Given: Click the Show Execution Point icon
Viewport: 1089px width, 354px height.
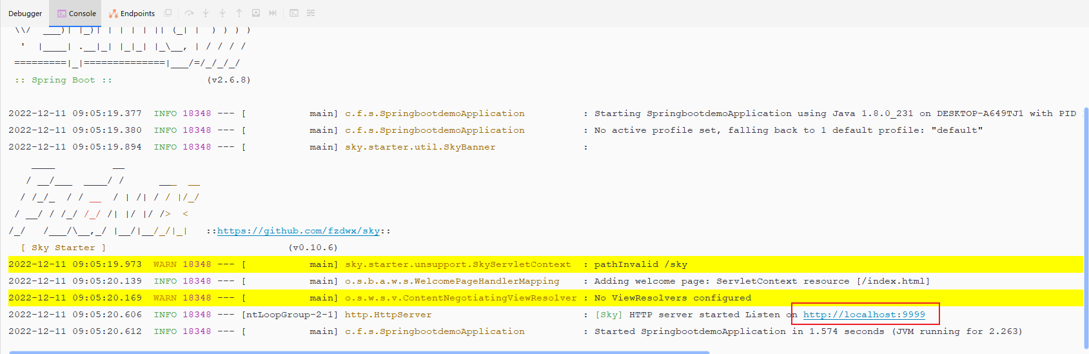Looking at the screenshot, I should pyautogui.click(x=168, y=13).
